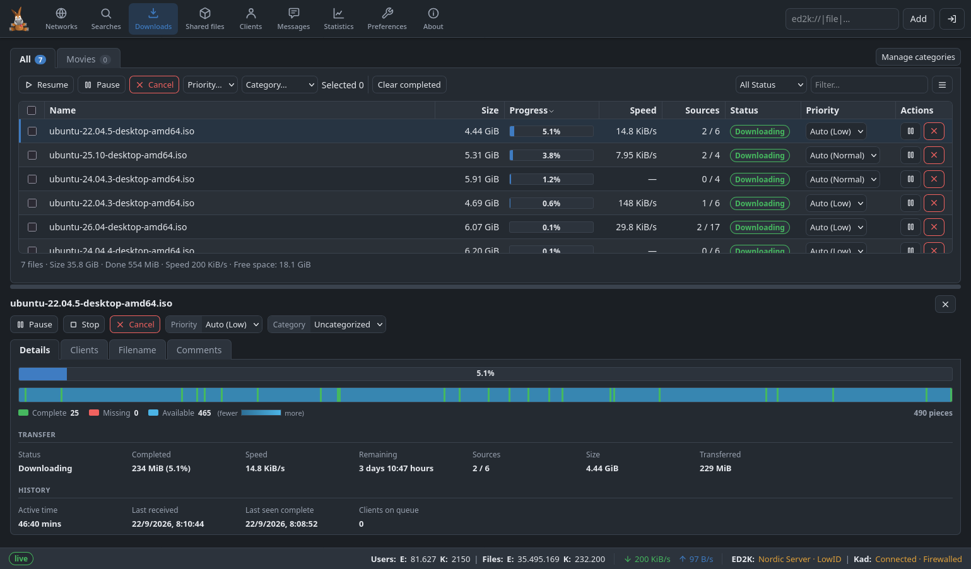This screenshot has width=971, height=569.
Task: Click the toolbar Cancel button
Action: (154, 85)
